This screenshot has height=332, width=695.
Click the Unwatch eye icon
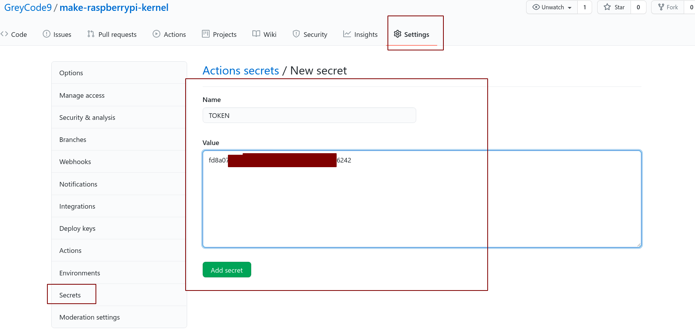pyautogui.click(x=536, y=7)
